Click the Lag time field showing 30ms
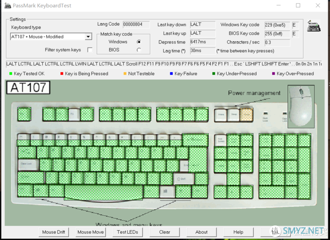 tap(203, 51)
